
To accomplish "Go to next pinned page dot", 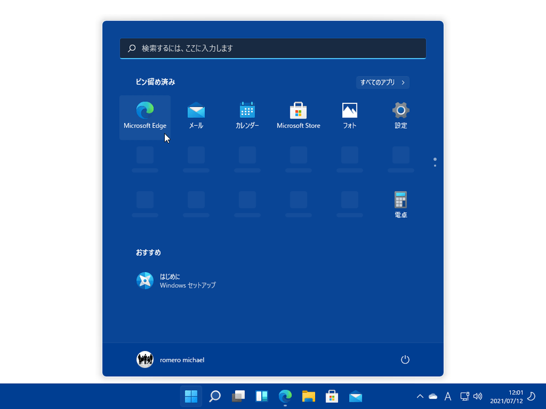I will tap(435, 166).
